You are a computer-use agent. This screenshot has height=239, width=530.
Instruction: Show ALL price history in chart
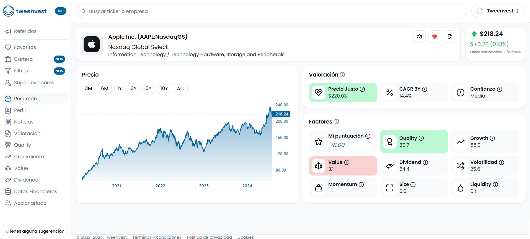[x=180, y=88]
